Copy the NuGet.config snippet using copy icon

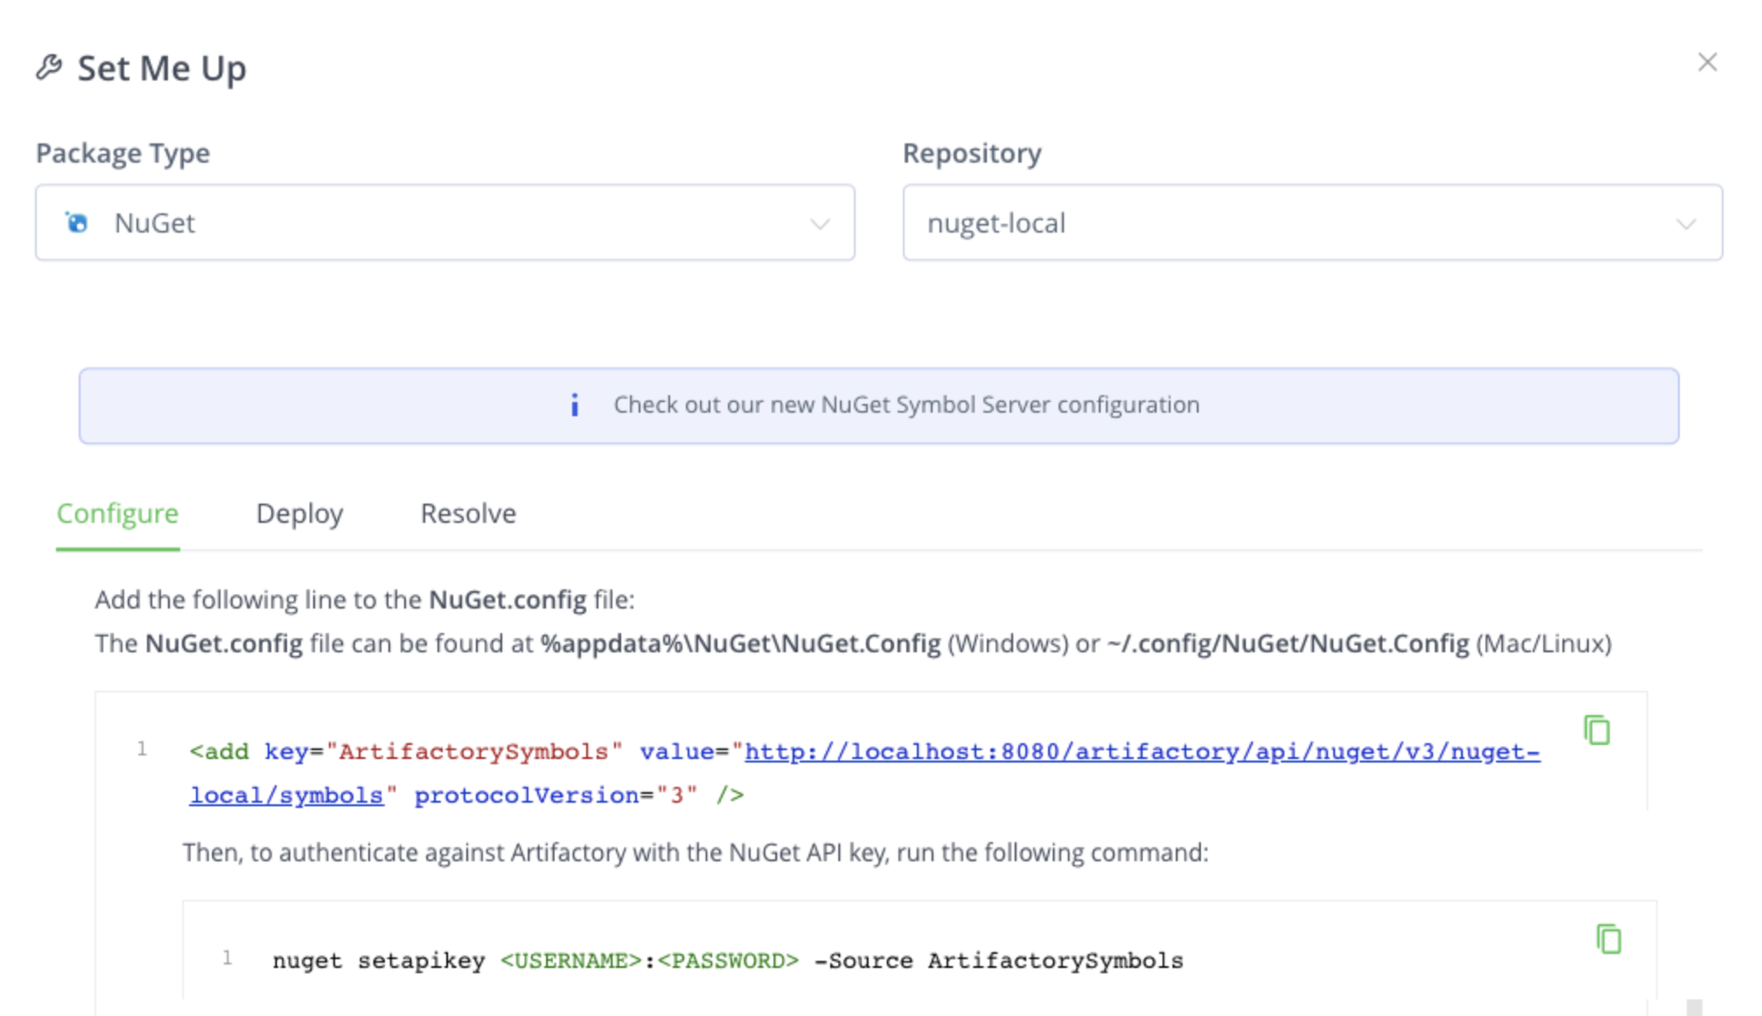click(x=1598, y=731)
